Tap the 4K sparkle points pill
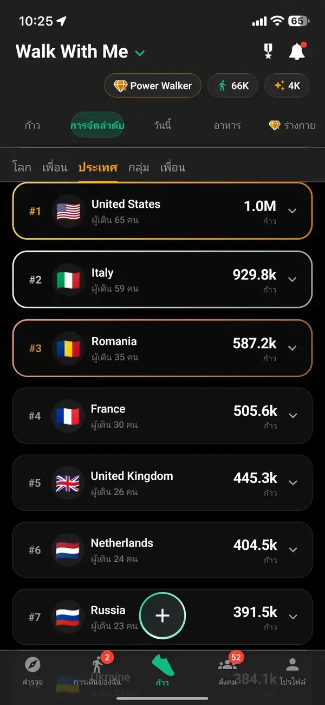 pyautogui.click(x=287, y=86)
